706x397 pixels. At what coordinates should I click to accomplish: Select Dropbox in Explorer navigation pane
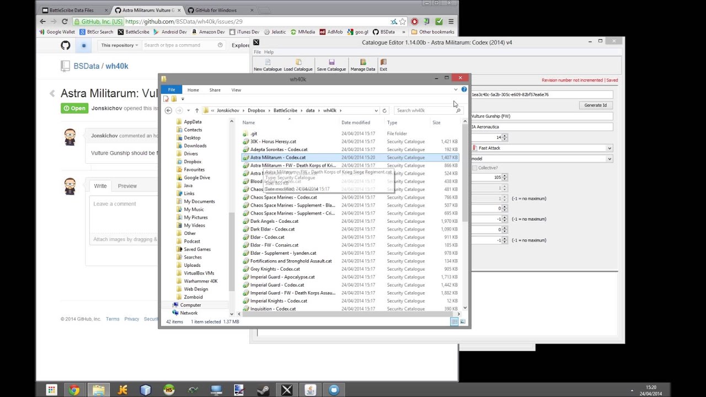192,162
